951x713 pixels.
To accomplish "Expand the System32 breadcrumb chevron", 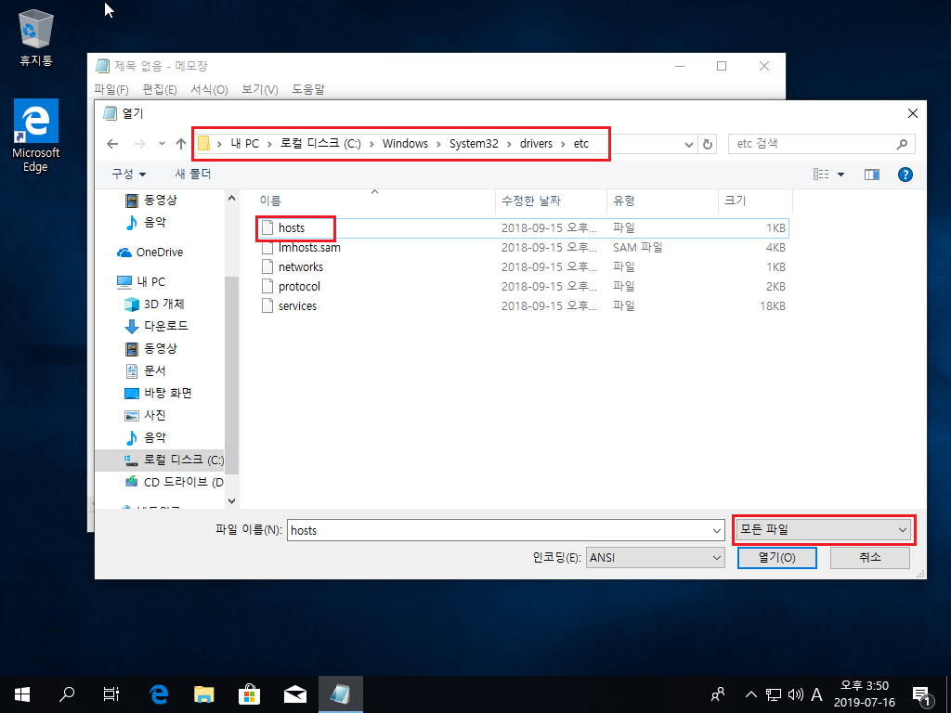I will 508,143.
